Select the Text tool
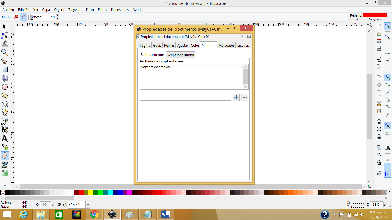392x220 pixels. pyautogui.click(x=5, y=138)
